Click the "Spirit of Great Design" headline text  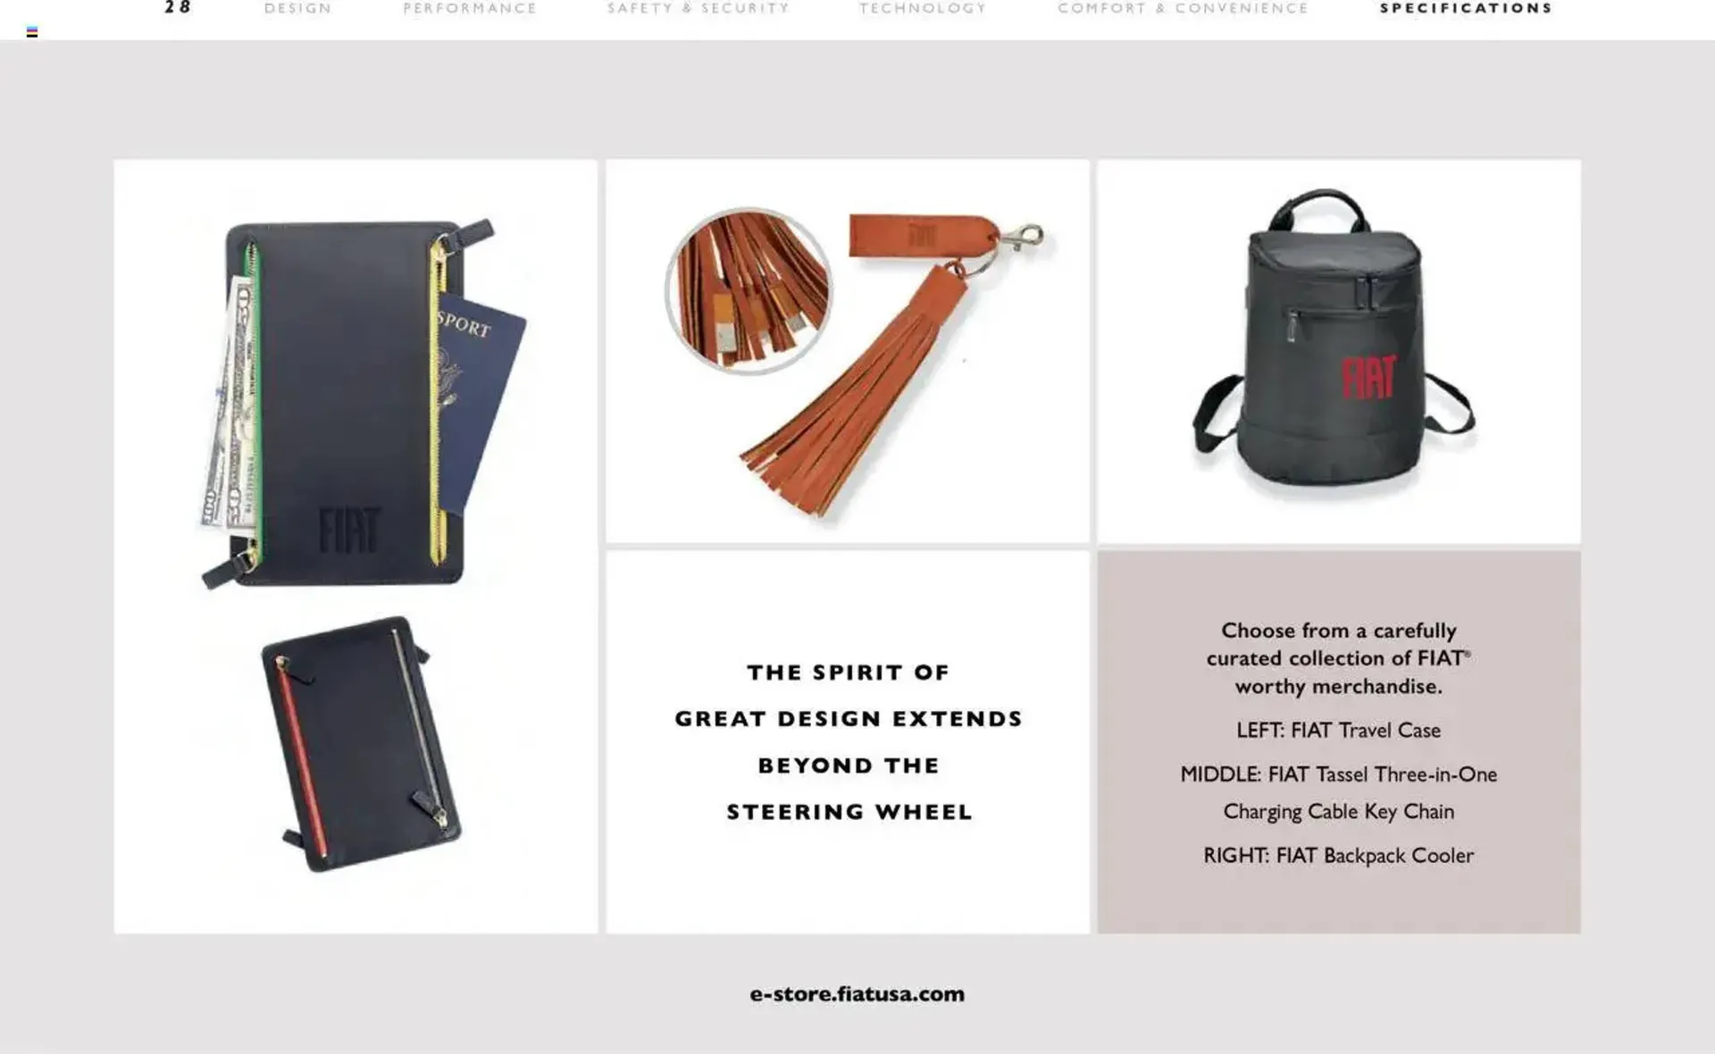click(x=849, y=741)
